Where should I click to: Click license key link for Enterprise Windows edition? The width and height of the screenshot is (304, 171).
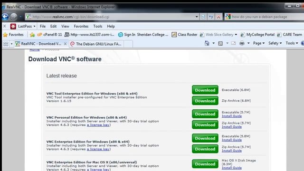[98, 149]
